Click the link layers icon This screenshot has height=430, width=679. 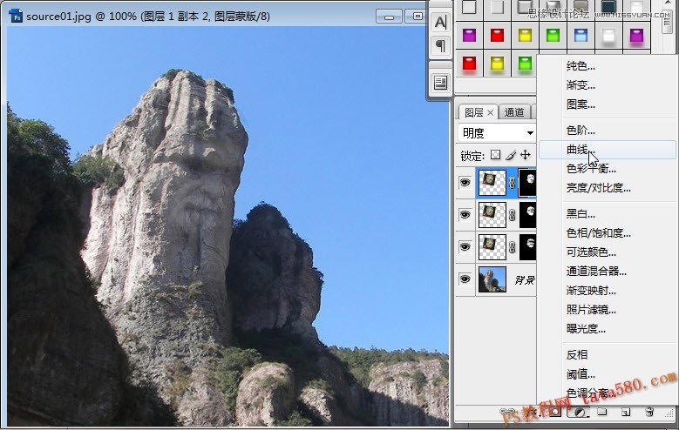(506, 412)
